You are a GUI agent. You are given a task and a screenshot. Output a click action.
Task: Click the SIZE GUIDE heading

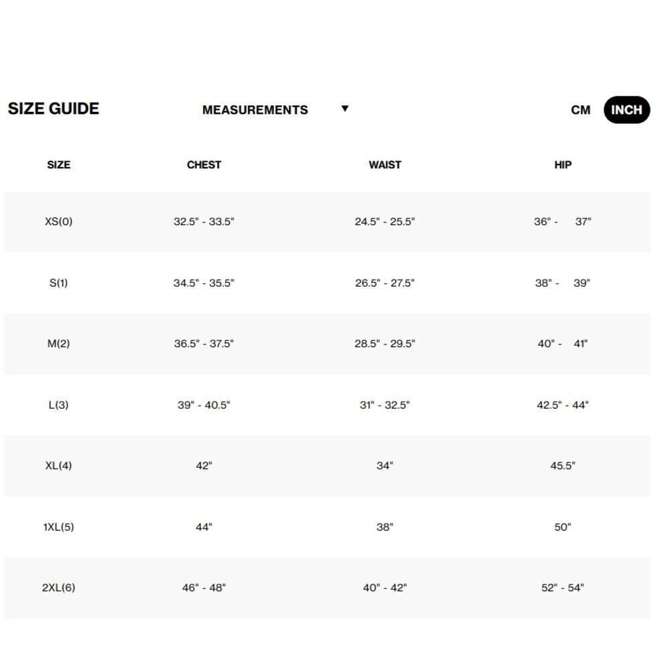(x=54, y=109)
